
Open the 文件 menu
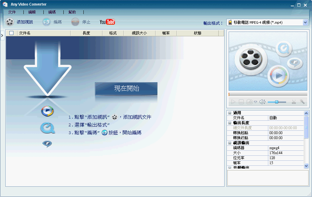point(12,12)
